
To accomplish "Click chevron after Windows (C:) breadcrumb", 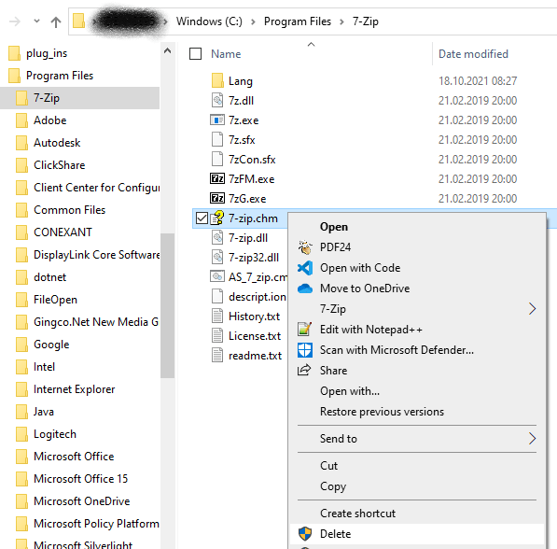I will click(253, 22).
